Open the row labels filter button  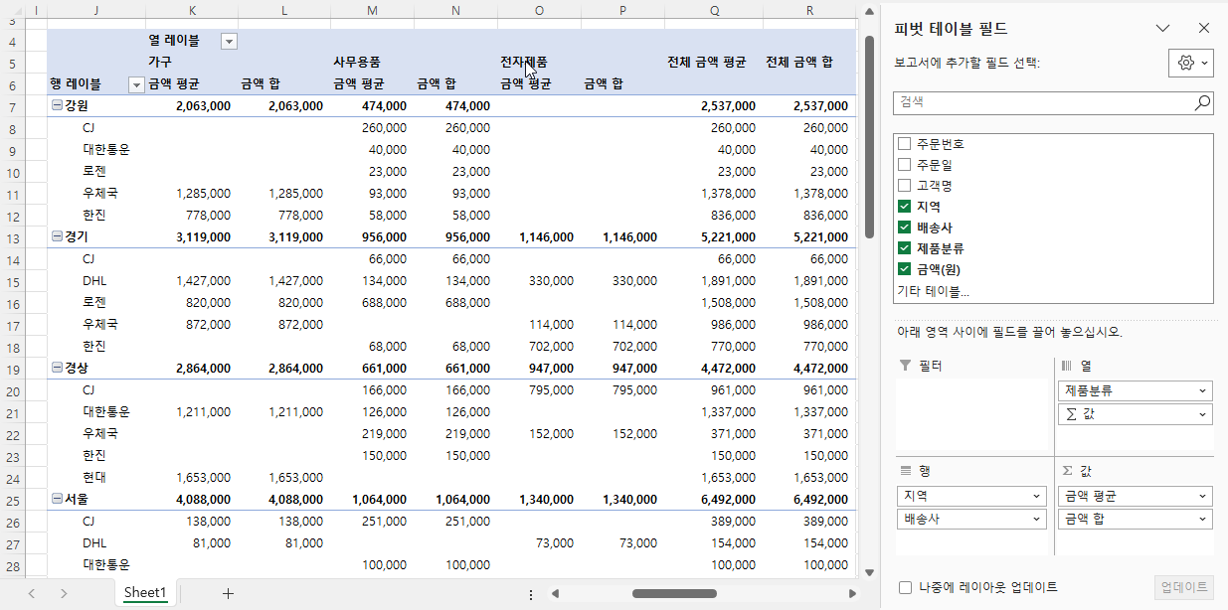tap(137, 84)
